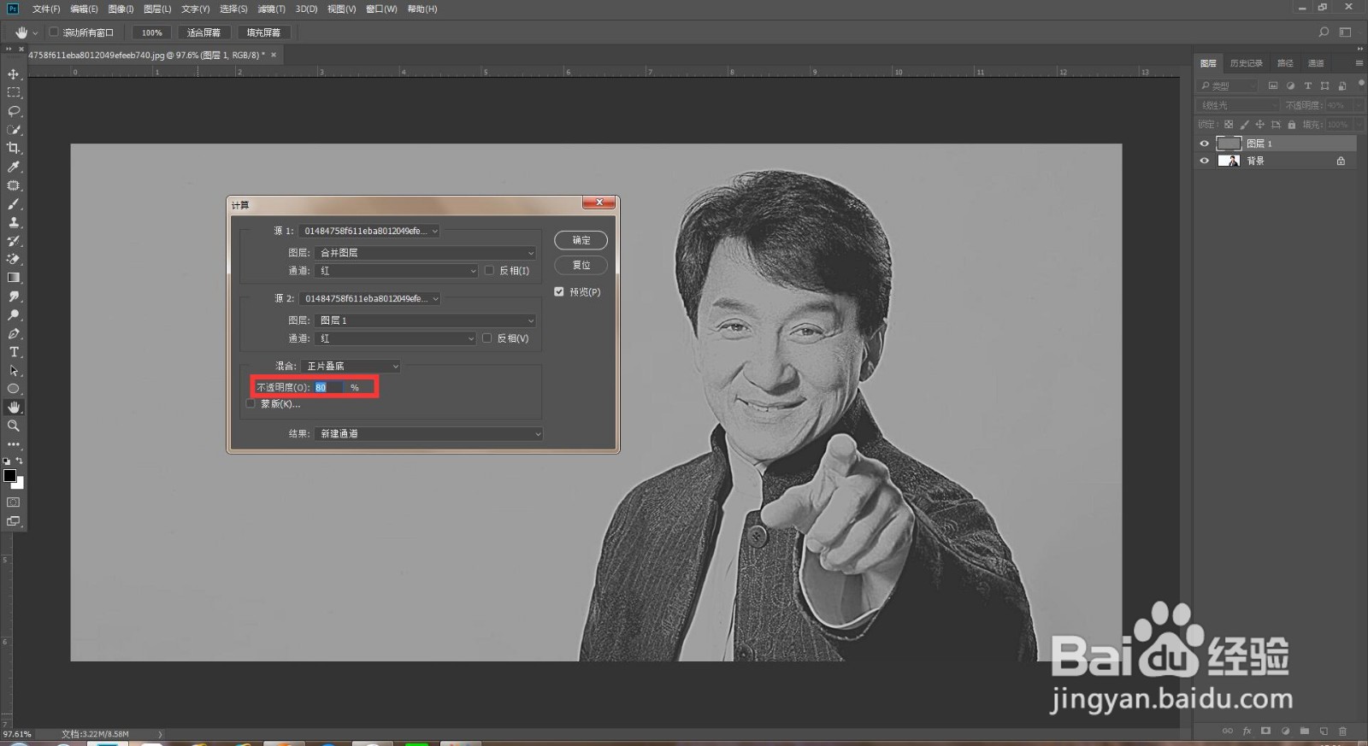Image resolution: width=1368 pixels, height=746 pixels.
Task: Select the Smudge tool
Action: point(14,297)
